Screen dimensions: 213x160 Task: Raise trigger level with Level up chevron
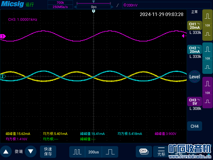[195, 72]
